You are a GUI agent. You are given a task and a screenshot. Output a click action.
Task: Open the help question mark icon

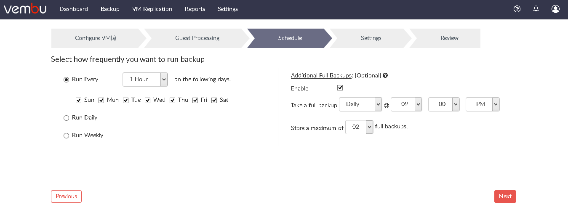click(x=517, y=9)
